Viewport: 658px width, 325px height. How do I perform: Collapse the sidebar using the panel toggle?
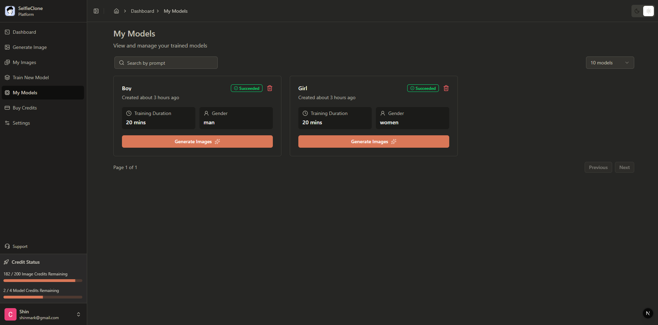pos(96,11)
